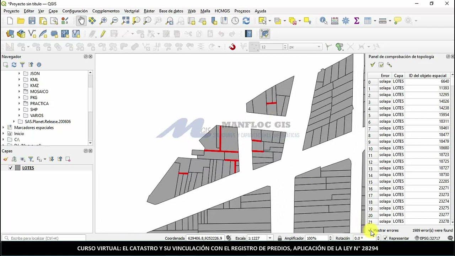Open the Field Calculator abacus icon
The width and height of the screenshot is (455, 256).
click(334, 21)
